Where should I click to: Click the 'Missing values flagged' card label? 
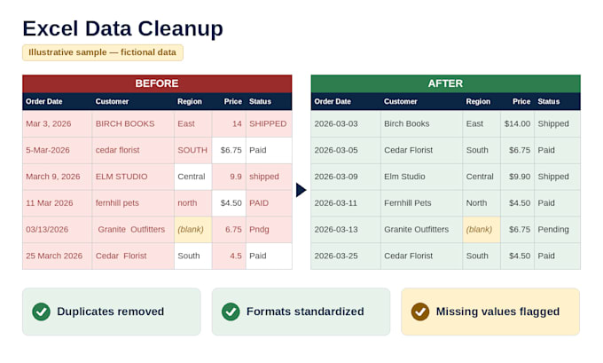click(497, 311)
